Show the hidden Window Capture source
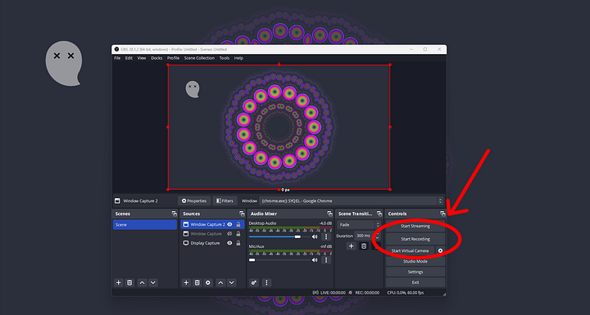 click(229, 234)
